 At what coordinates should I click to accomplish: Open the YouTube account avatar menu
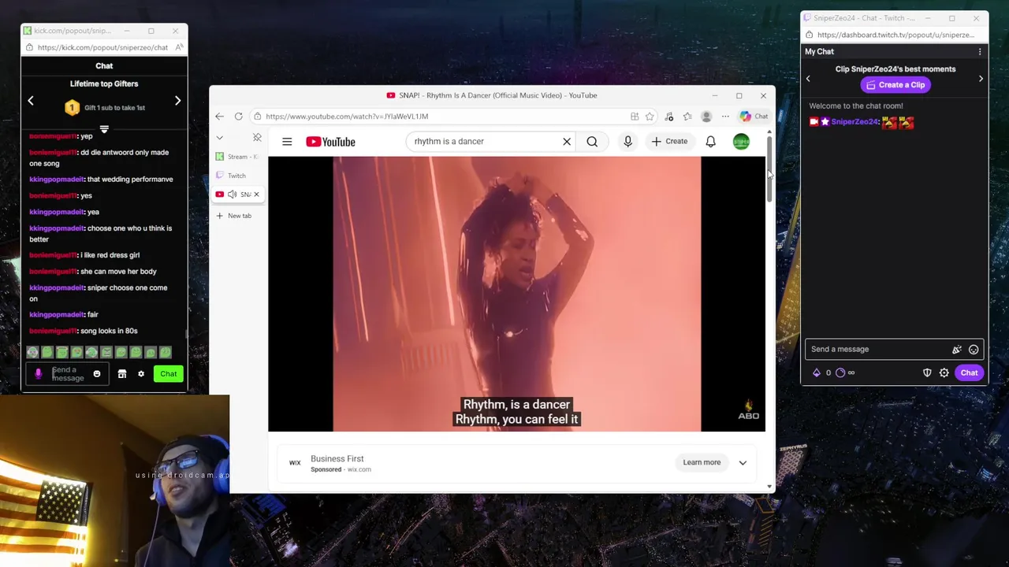coord(741,142)
